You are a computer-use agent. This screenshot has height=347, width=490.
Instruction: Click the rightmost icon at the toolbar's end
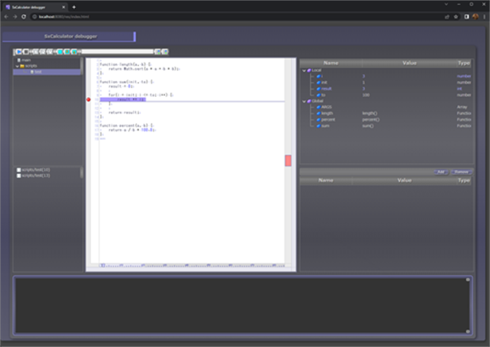(x=165, y=52)
